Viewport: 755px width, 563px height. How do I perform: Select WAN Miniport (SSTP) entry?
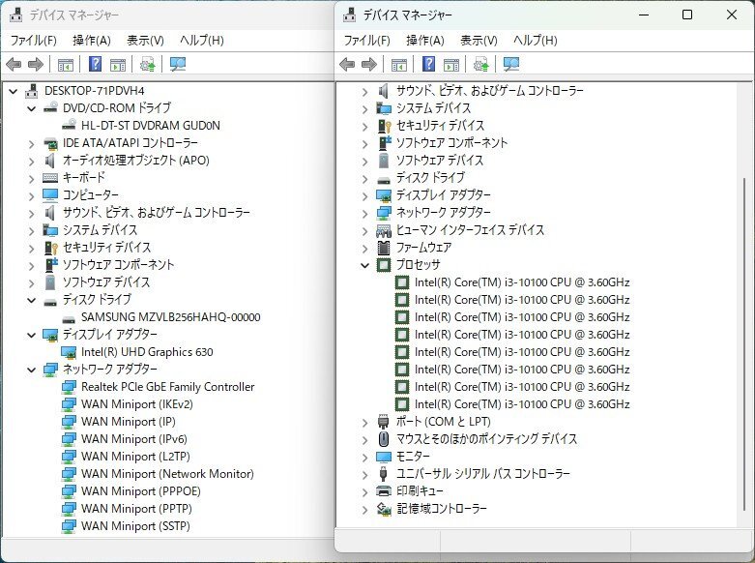tap(135, 525)
